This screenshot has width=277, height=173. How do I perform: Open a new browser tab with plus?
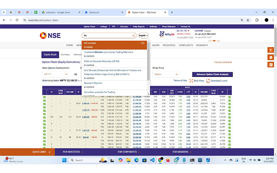coord(172,13)
